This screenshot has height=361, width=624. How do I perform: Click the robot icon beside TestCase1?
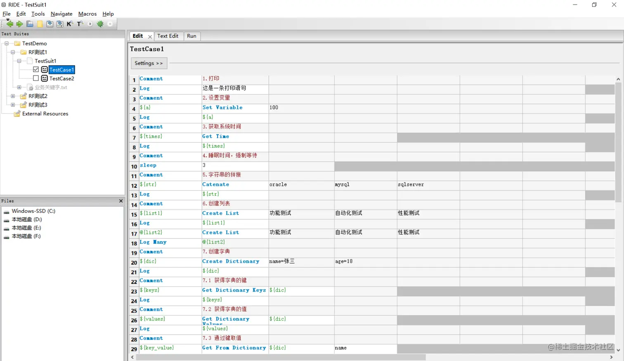pos(44,70)
